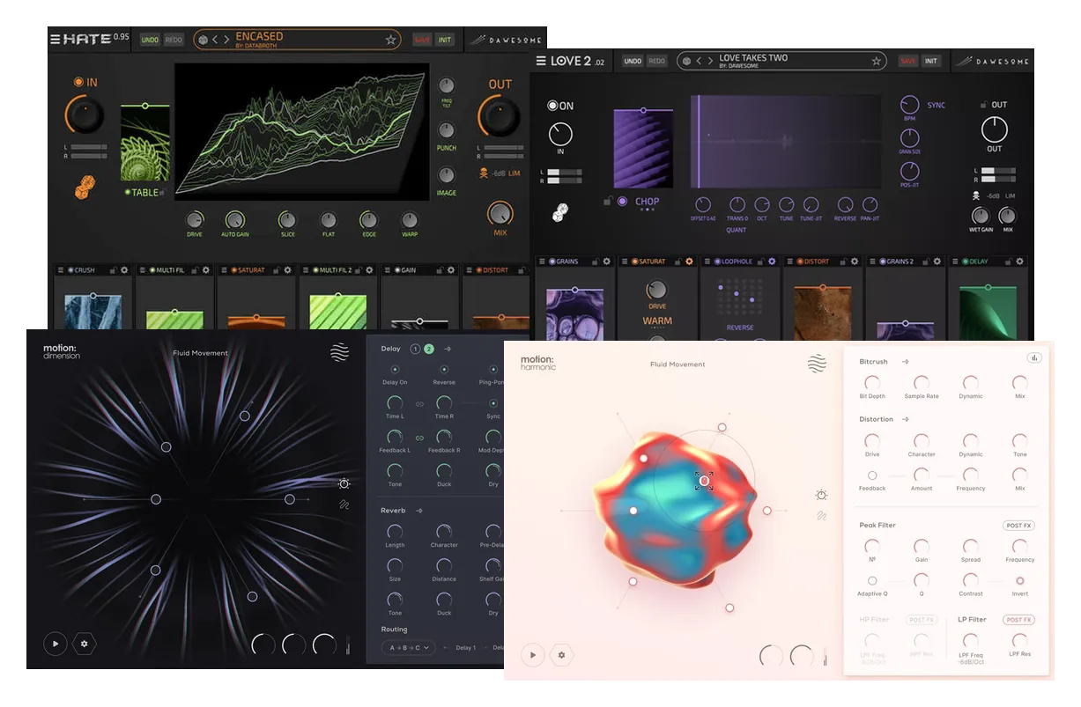Favorite the LOVE TAKES TWO preset star
This screenshot has height=707, width=1081.
(876, 62)
